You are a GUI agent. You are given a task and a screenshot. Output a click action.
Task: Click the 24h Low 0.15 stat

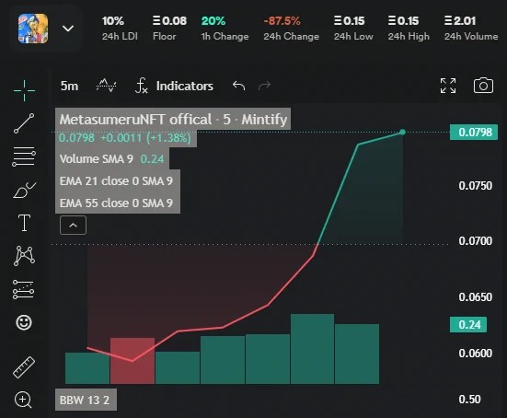(353, 29)
